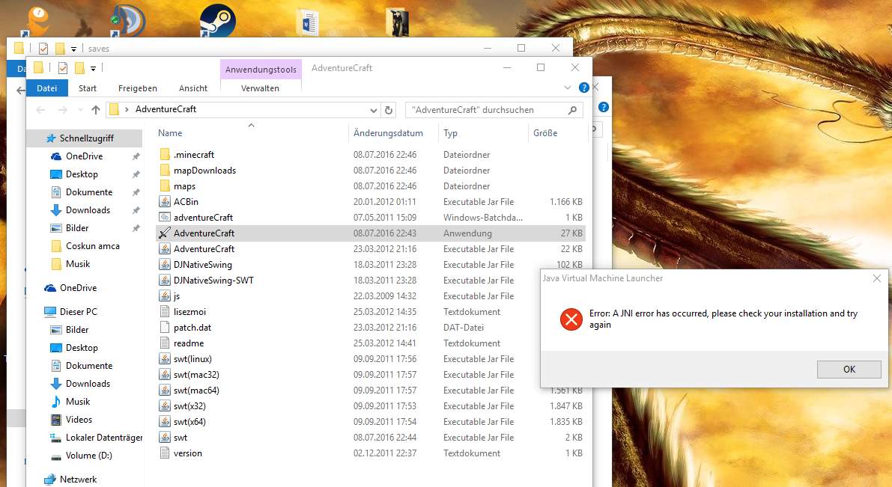The width and height of the screenshot is (892, 487).
Task: Click the Explorer help question mark icon
Action: click(583, 88)
